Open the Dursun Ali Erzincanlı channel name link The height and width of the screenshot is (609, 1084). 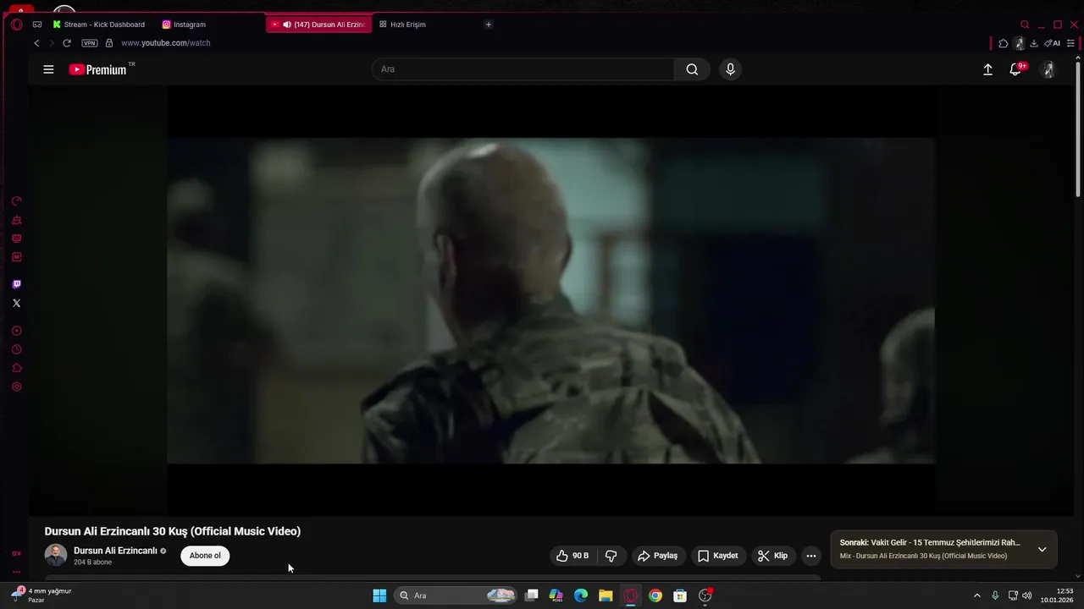[x=115, y=551]
